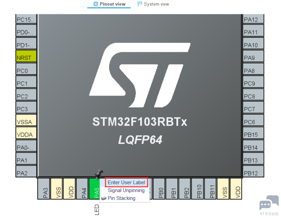Click Pin Stacking in the context menu
Screen dimensions: 281x218
coord(121,198)
